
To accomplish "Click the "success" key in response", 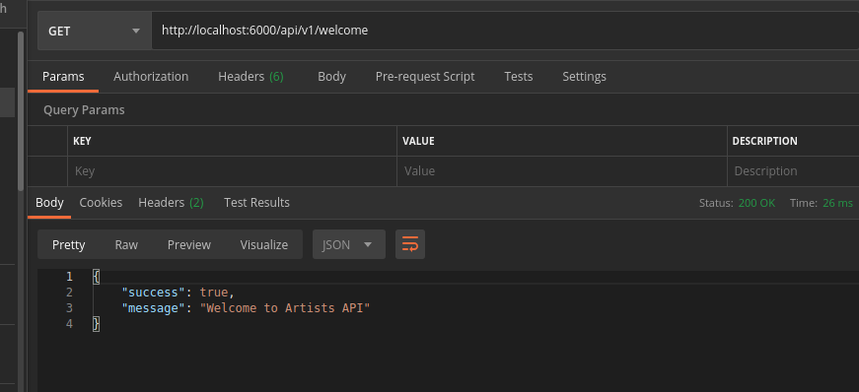I will click(154, 293).
